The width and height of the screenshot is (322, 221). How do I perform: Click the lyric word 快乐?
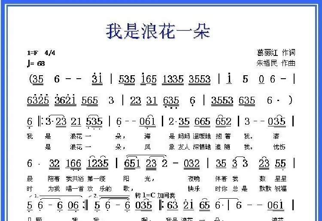click(194, 189)
